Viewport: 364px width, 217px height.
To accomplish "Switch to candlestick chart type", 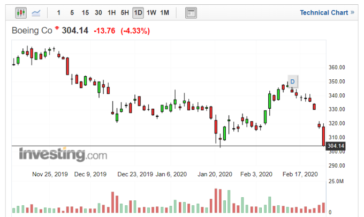I will tap(21, 13).
